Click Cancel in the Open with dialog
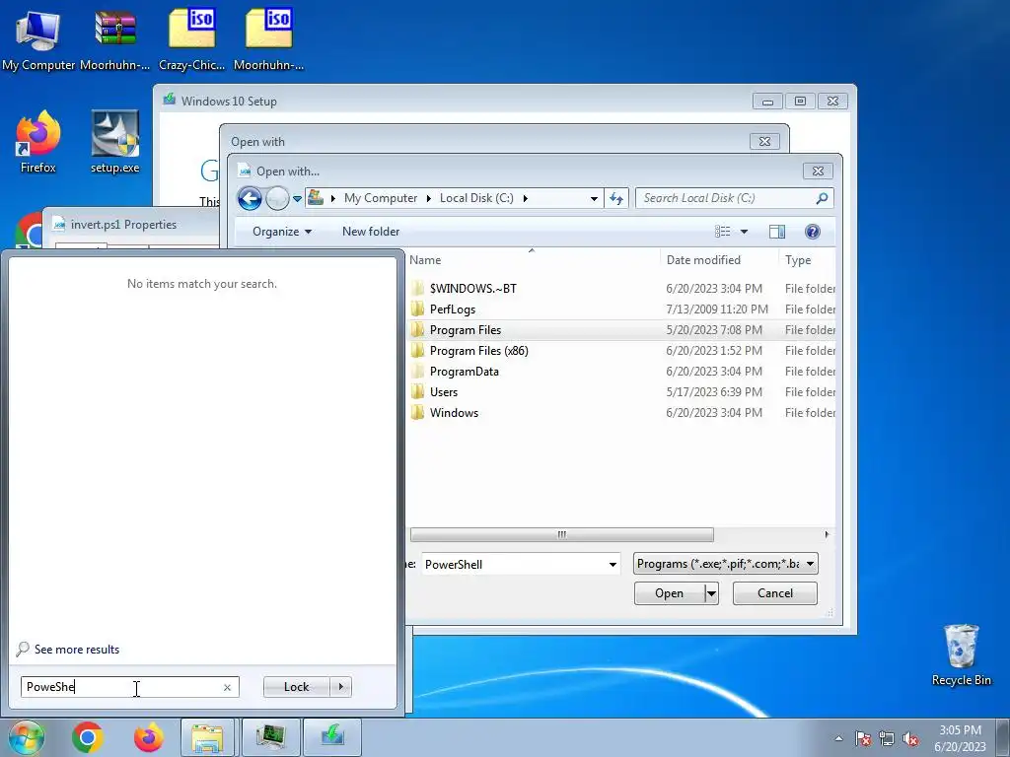This screenshot has width=1010, height=757. [x=775, y=593]
